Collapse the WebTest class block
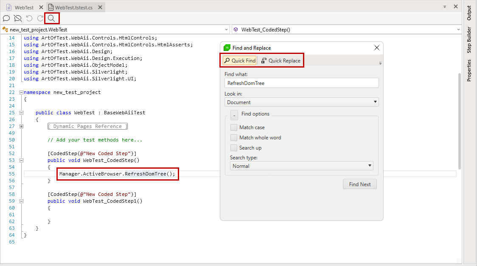 click(x=21, y=113)
